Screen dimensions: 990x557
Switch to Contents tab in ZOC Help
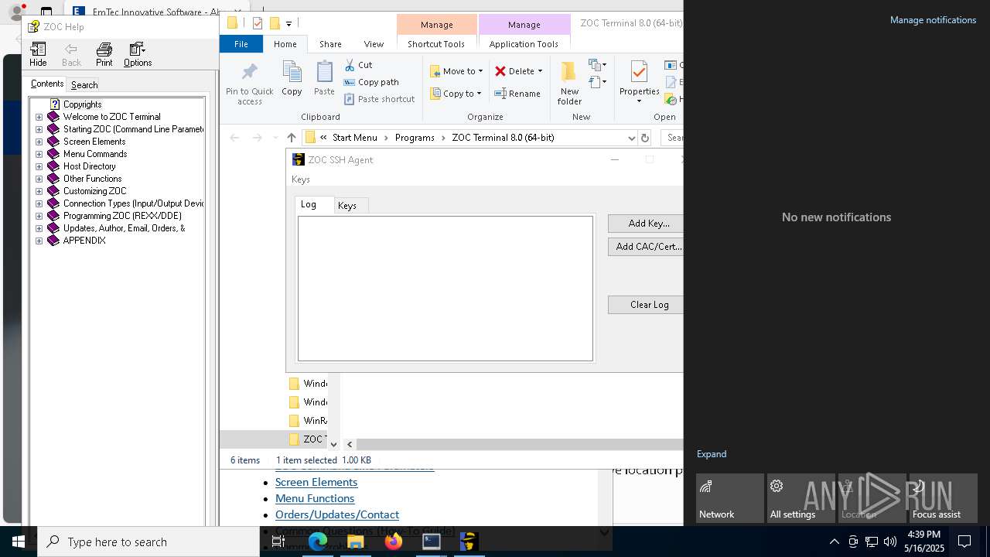tap(47, 84)
